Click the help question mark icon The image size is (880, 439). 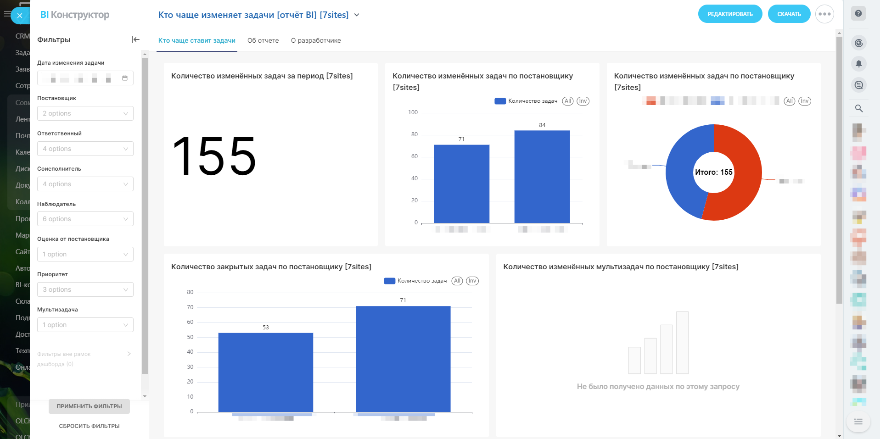click(858, 14)
